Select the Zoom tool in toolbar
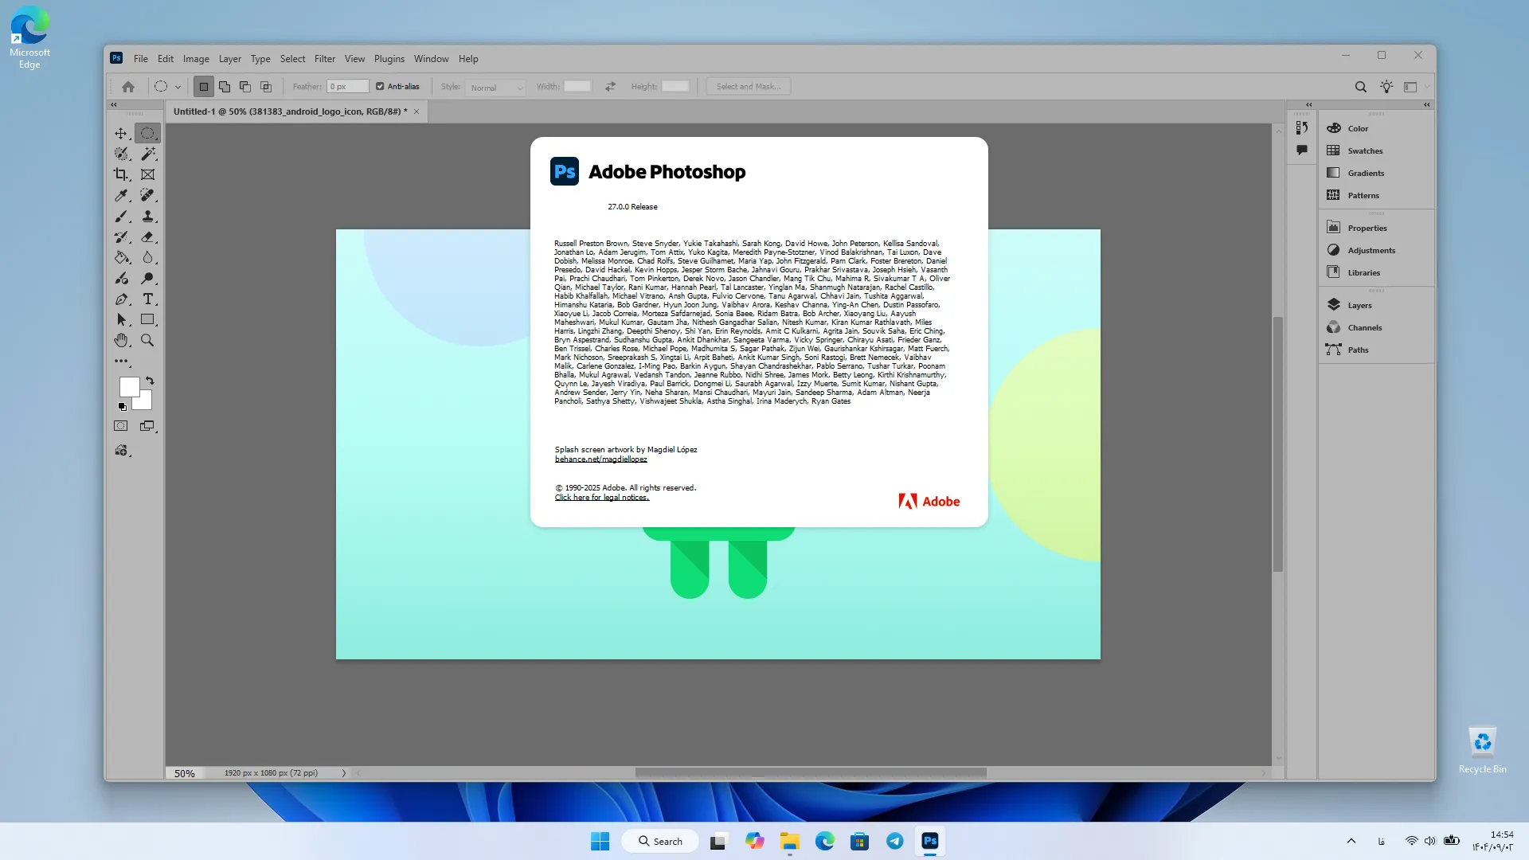Screen dimensions: 1529x860 tap(147, 340)
